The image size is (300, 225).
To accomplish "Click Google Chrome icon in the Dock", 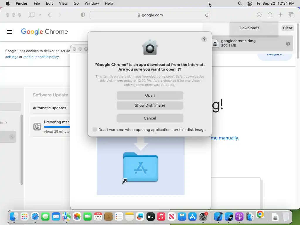I will pyautogui.click(x=260, y=214).
